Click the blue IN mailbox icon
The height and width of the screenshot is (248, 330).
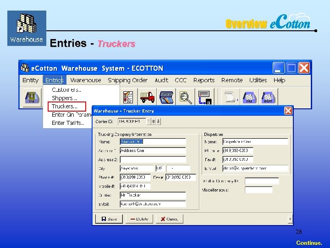coord(250,97)
